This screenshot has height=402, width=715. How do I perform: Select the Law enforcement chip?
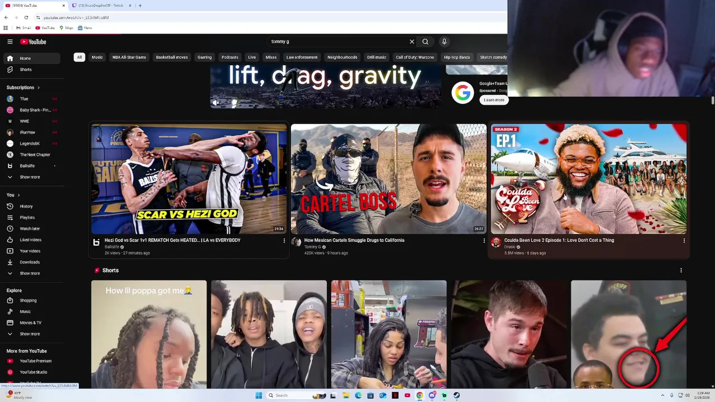302,58
